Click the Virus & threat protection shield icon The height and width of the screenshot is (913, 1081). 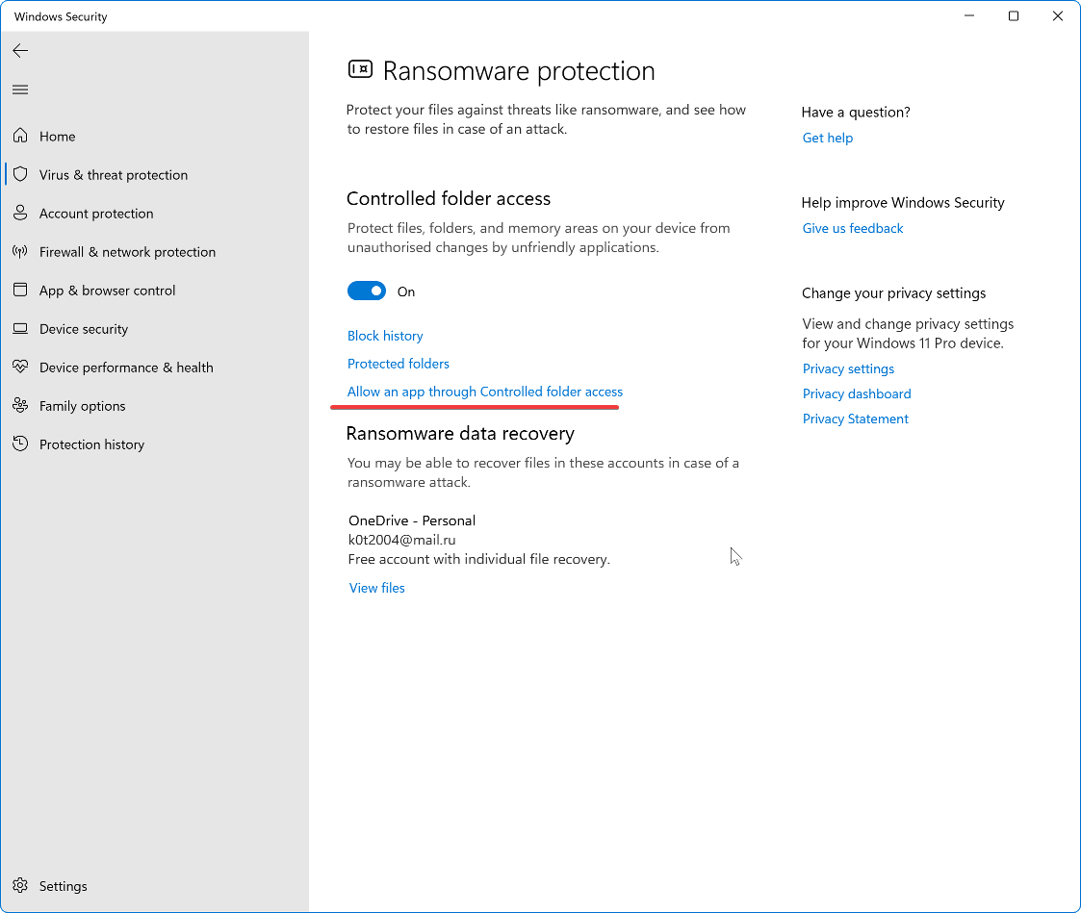click(x=20, y=174)
